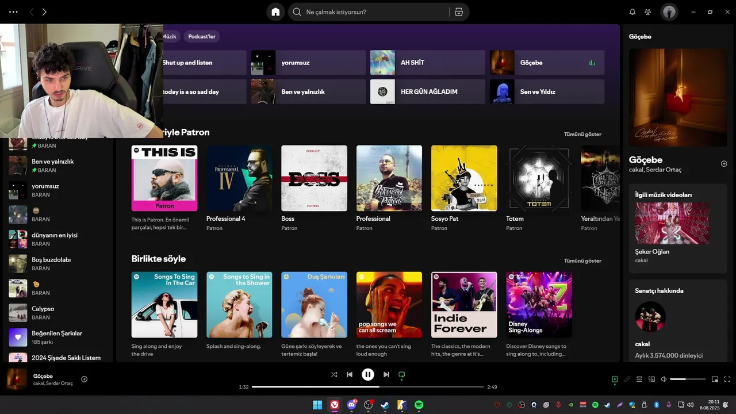Open 'HER GÜN AĞLADIM' shortcut tile
736x414 pixels.
coord(428,92)
